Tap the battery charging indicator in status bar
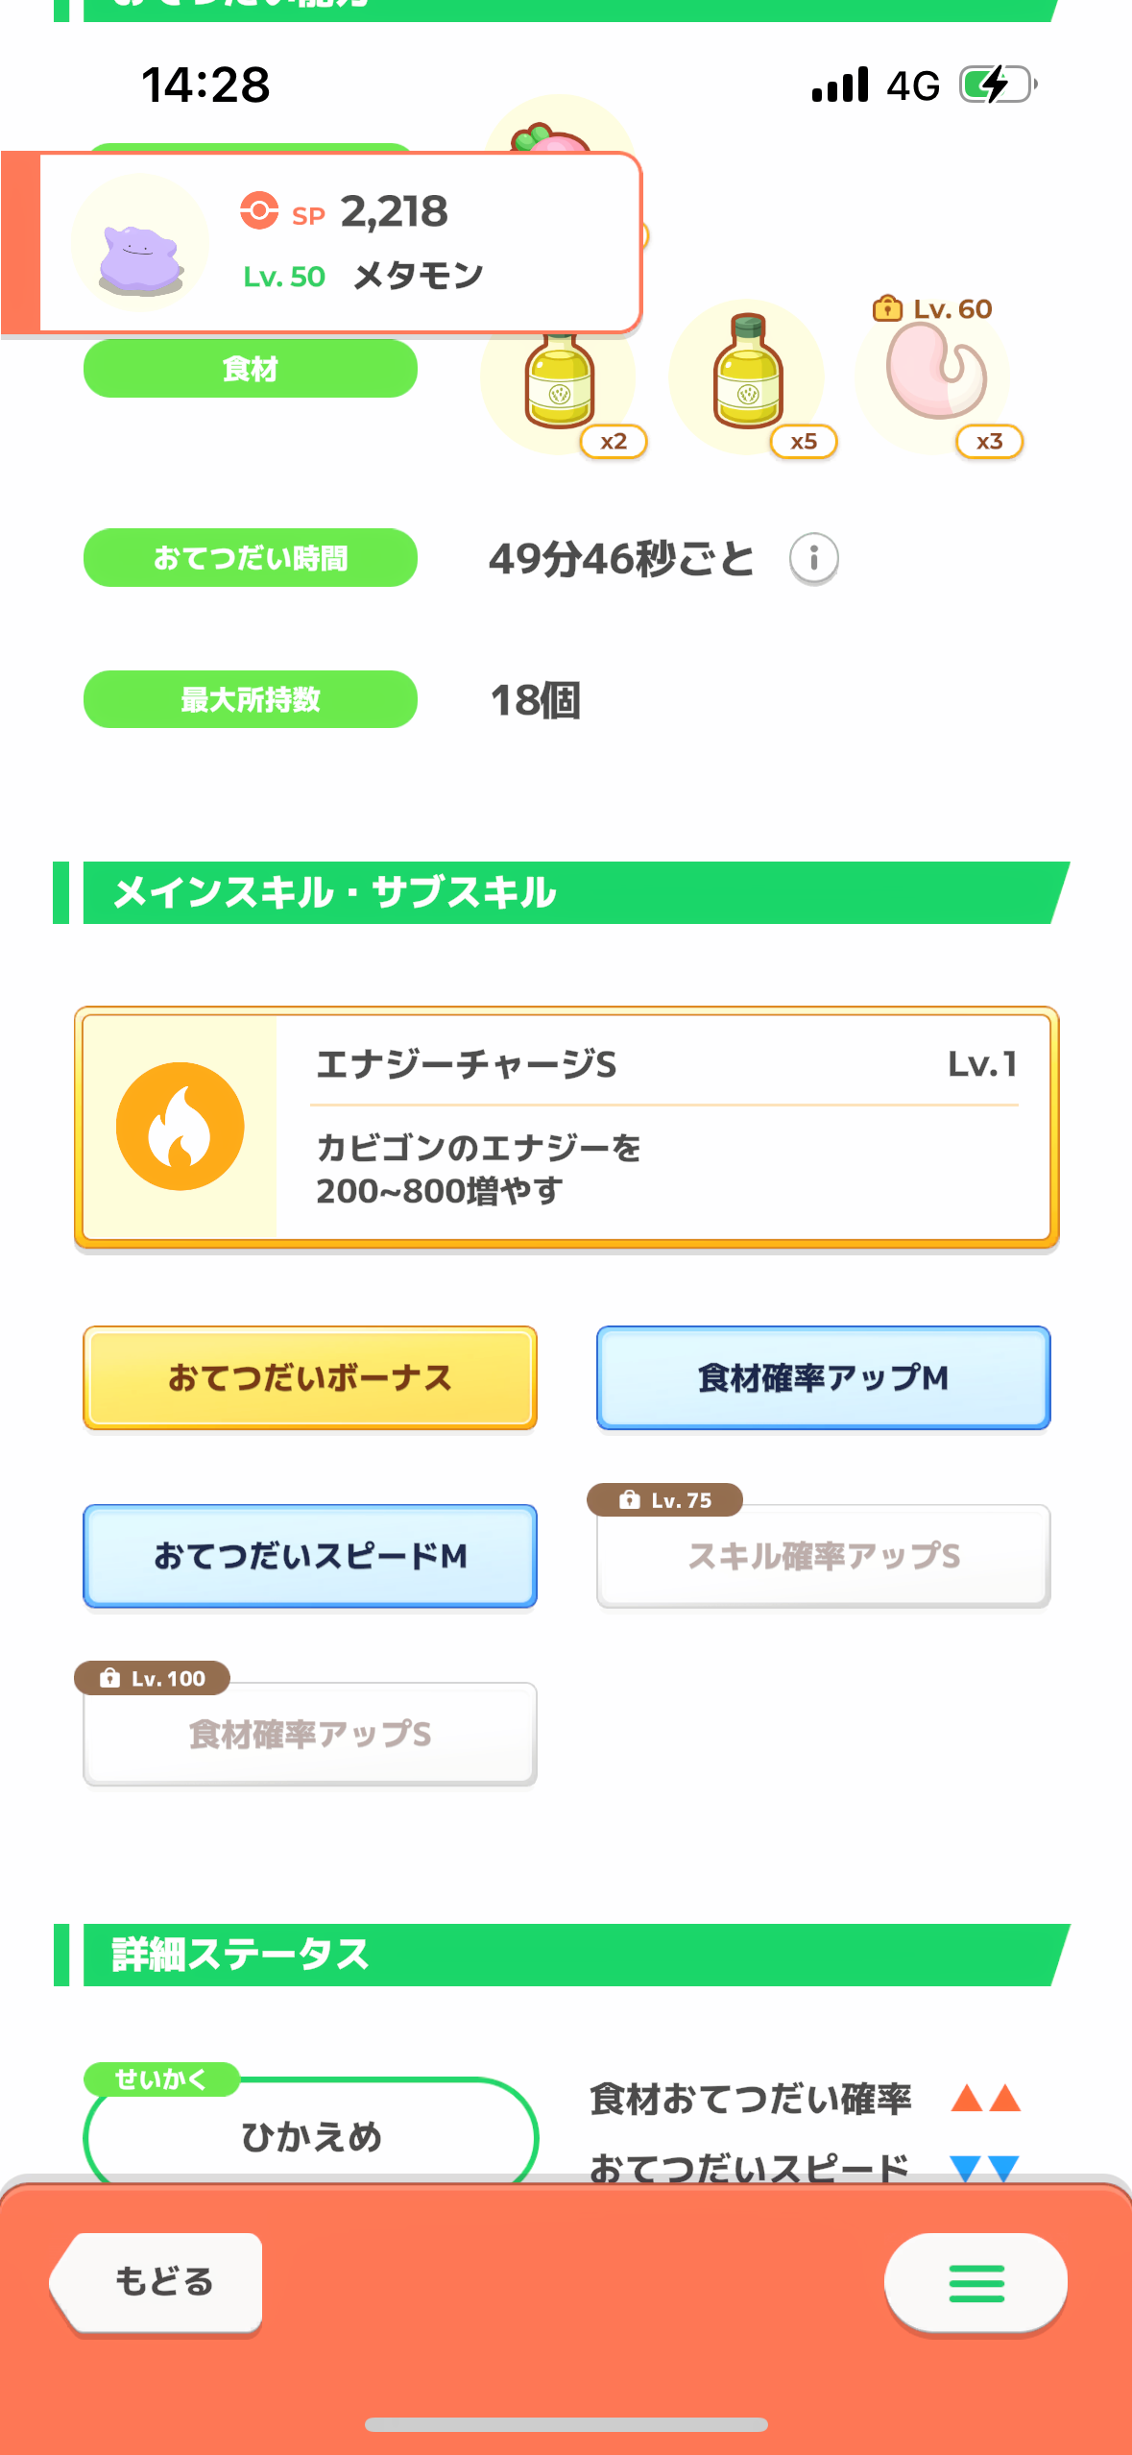 998,85
